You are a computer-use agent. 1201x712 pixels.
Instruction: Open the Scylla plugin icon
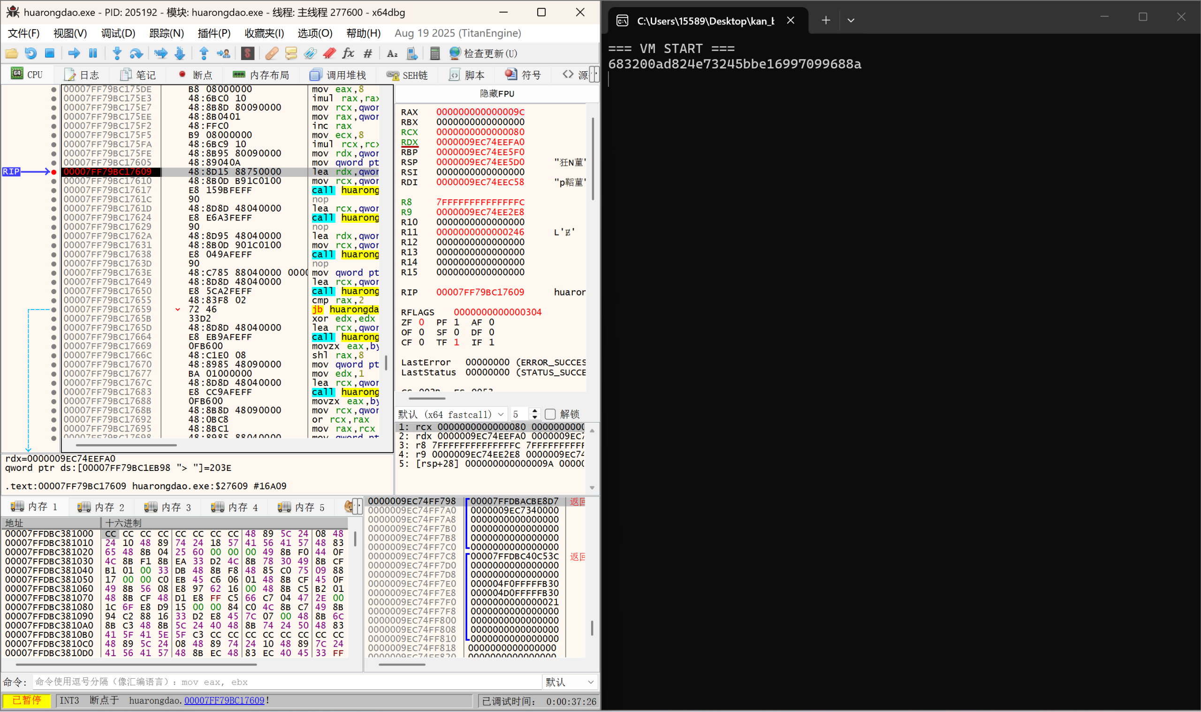point(248,53)
